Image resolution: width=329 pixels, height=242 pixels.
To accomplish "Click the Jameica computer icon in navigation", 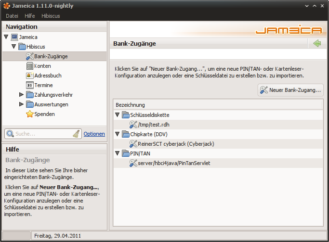I will click(x=14, y=37).
